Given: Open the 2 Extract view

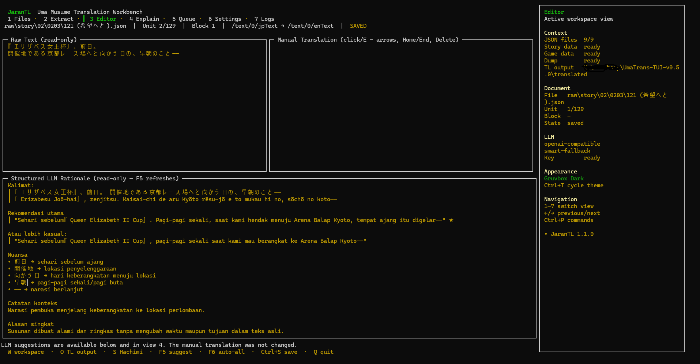Looking at the screenshot, I should point(59,19).
